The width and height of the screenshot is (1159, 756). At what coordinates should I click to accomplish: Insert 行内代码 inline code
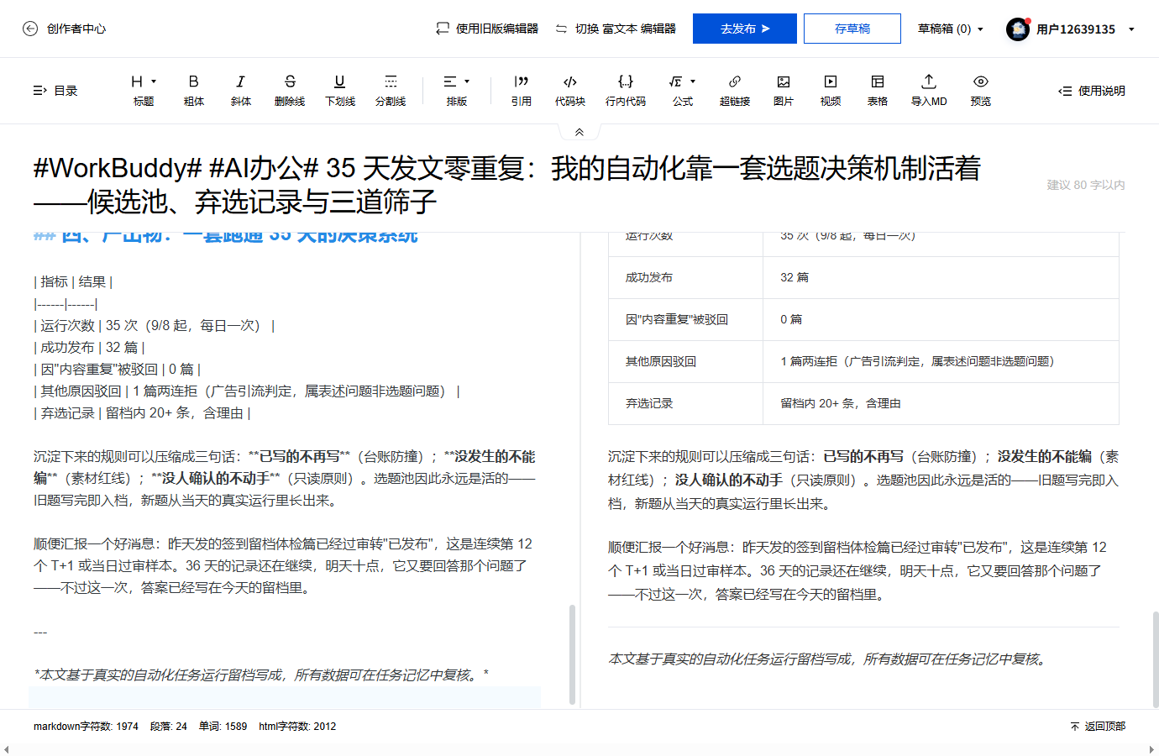point(626,91)
